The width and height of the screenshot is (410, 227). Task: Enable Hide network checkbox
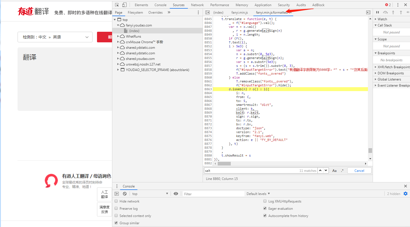pos(116,201)
